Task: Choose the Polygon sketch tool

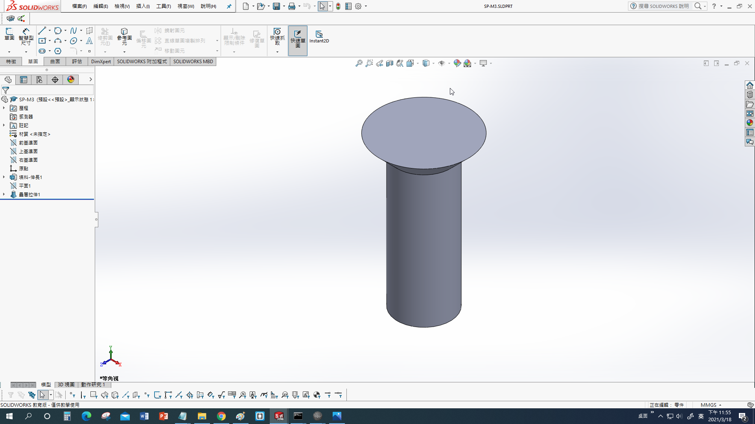Action: tap(58, 51)
